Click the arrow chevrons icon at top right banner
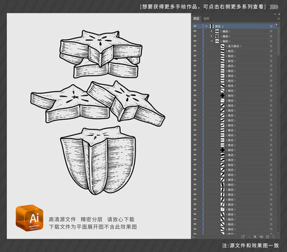 tap(274, 7)
